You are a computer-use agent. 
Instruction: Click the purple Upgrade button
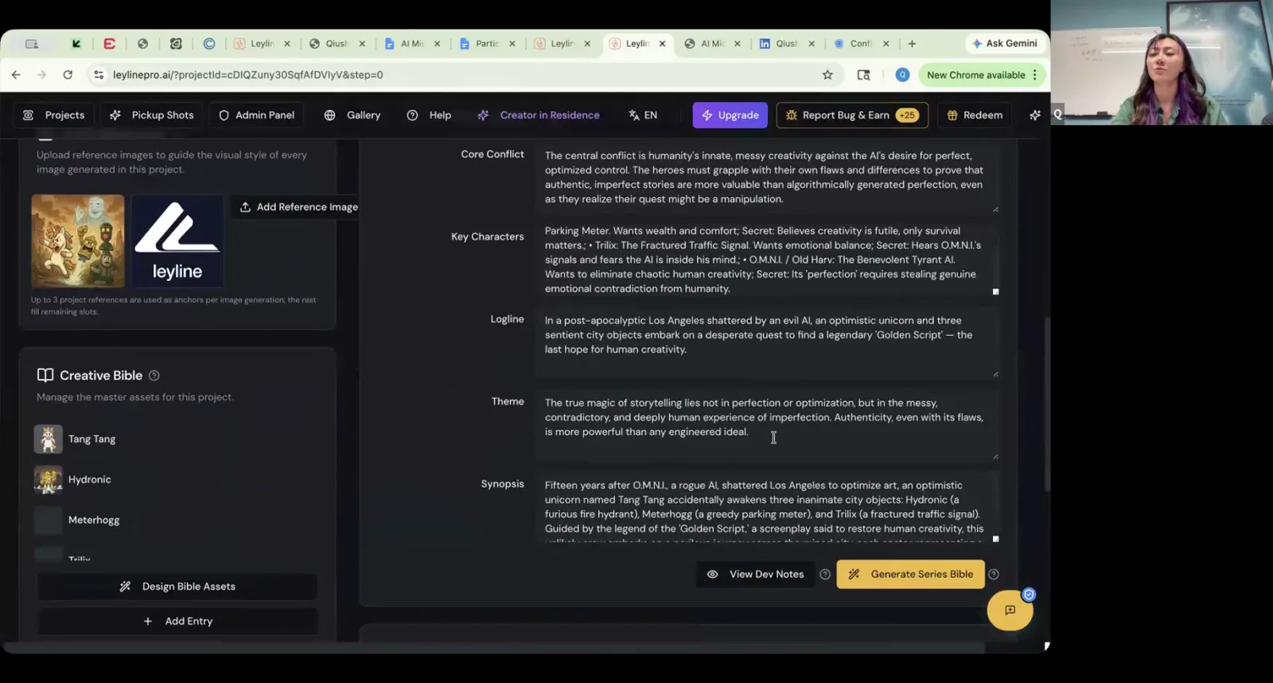tap(730, 115)
